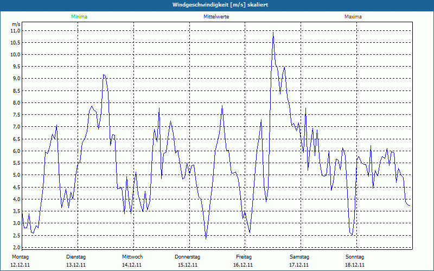Click the date 14.12.11

[x=132, y=265]
